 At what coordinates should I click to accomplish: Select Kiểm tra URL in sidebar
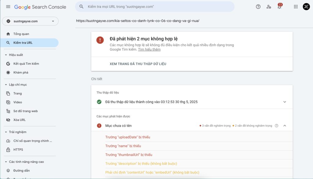(x=29, y=43)
